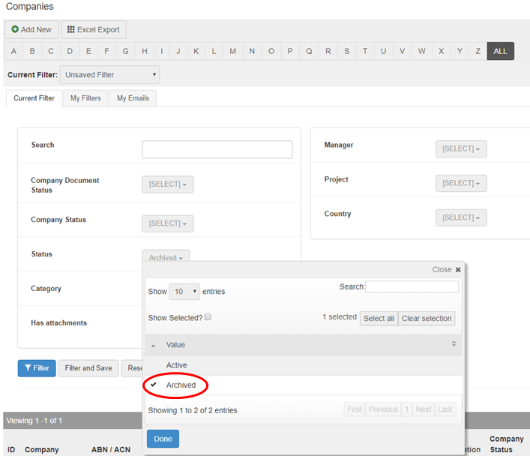Switch to the My Filters tab
Viewport: 530px width, 456px height.
(85, 98)
